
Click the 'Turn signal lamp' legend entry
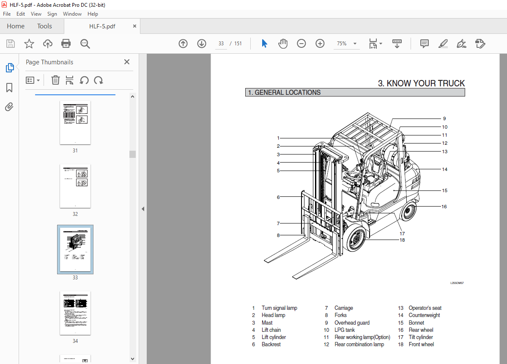280,308
